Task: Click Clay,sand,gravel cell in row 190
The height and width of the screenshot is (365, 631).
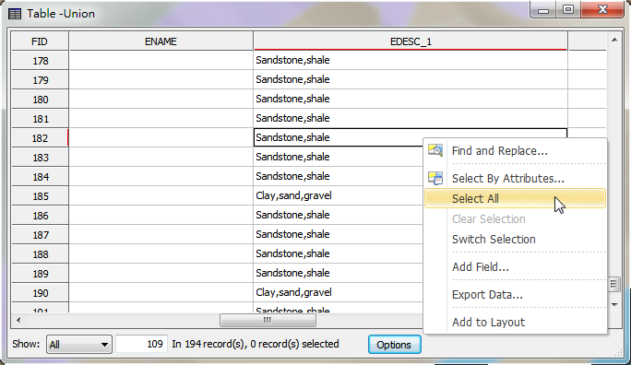Action: 338,292
